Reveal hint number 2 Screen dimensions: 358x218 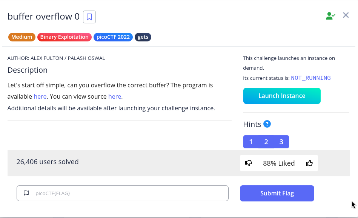(x=266, y=142)
